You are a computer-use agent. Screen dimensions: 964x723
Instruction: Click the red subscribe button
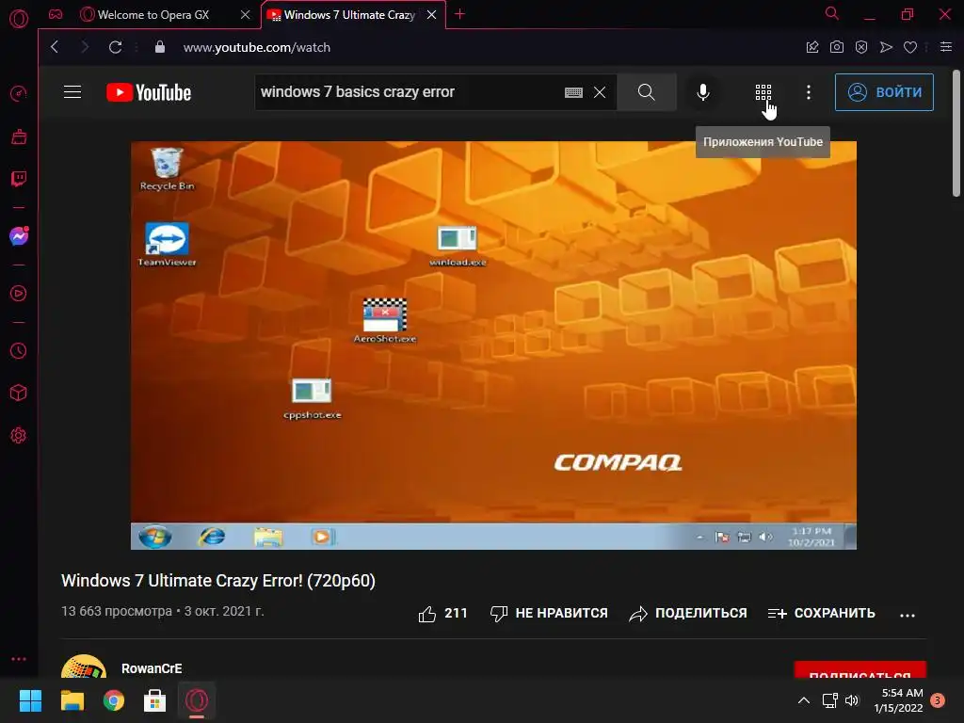[860, 670]
